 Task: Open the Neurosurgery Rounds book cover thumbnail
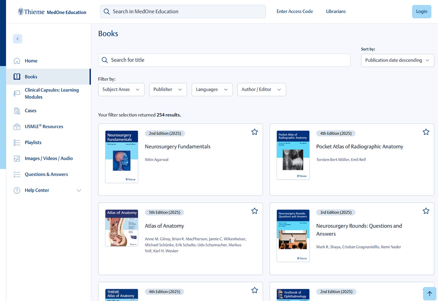pos(293,236)
